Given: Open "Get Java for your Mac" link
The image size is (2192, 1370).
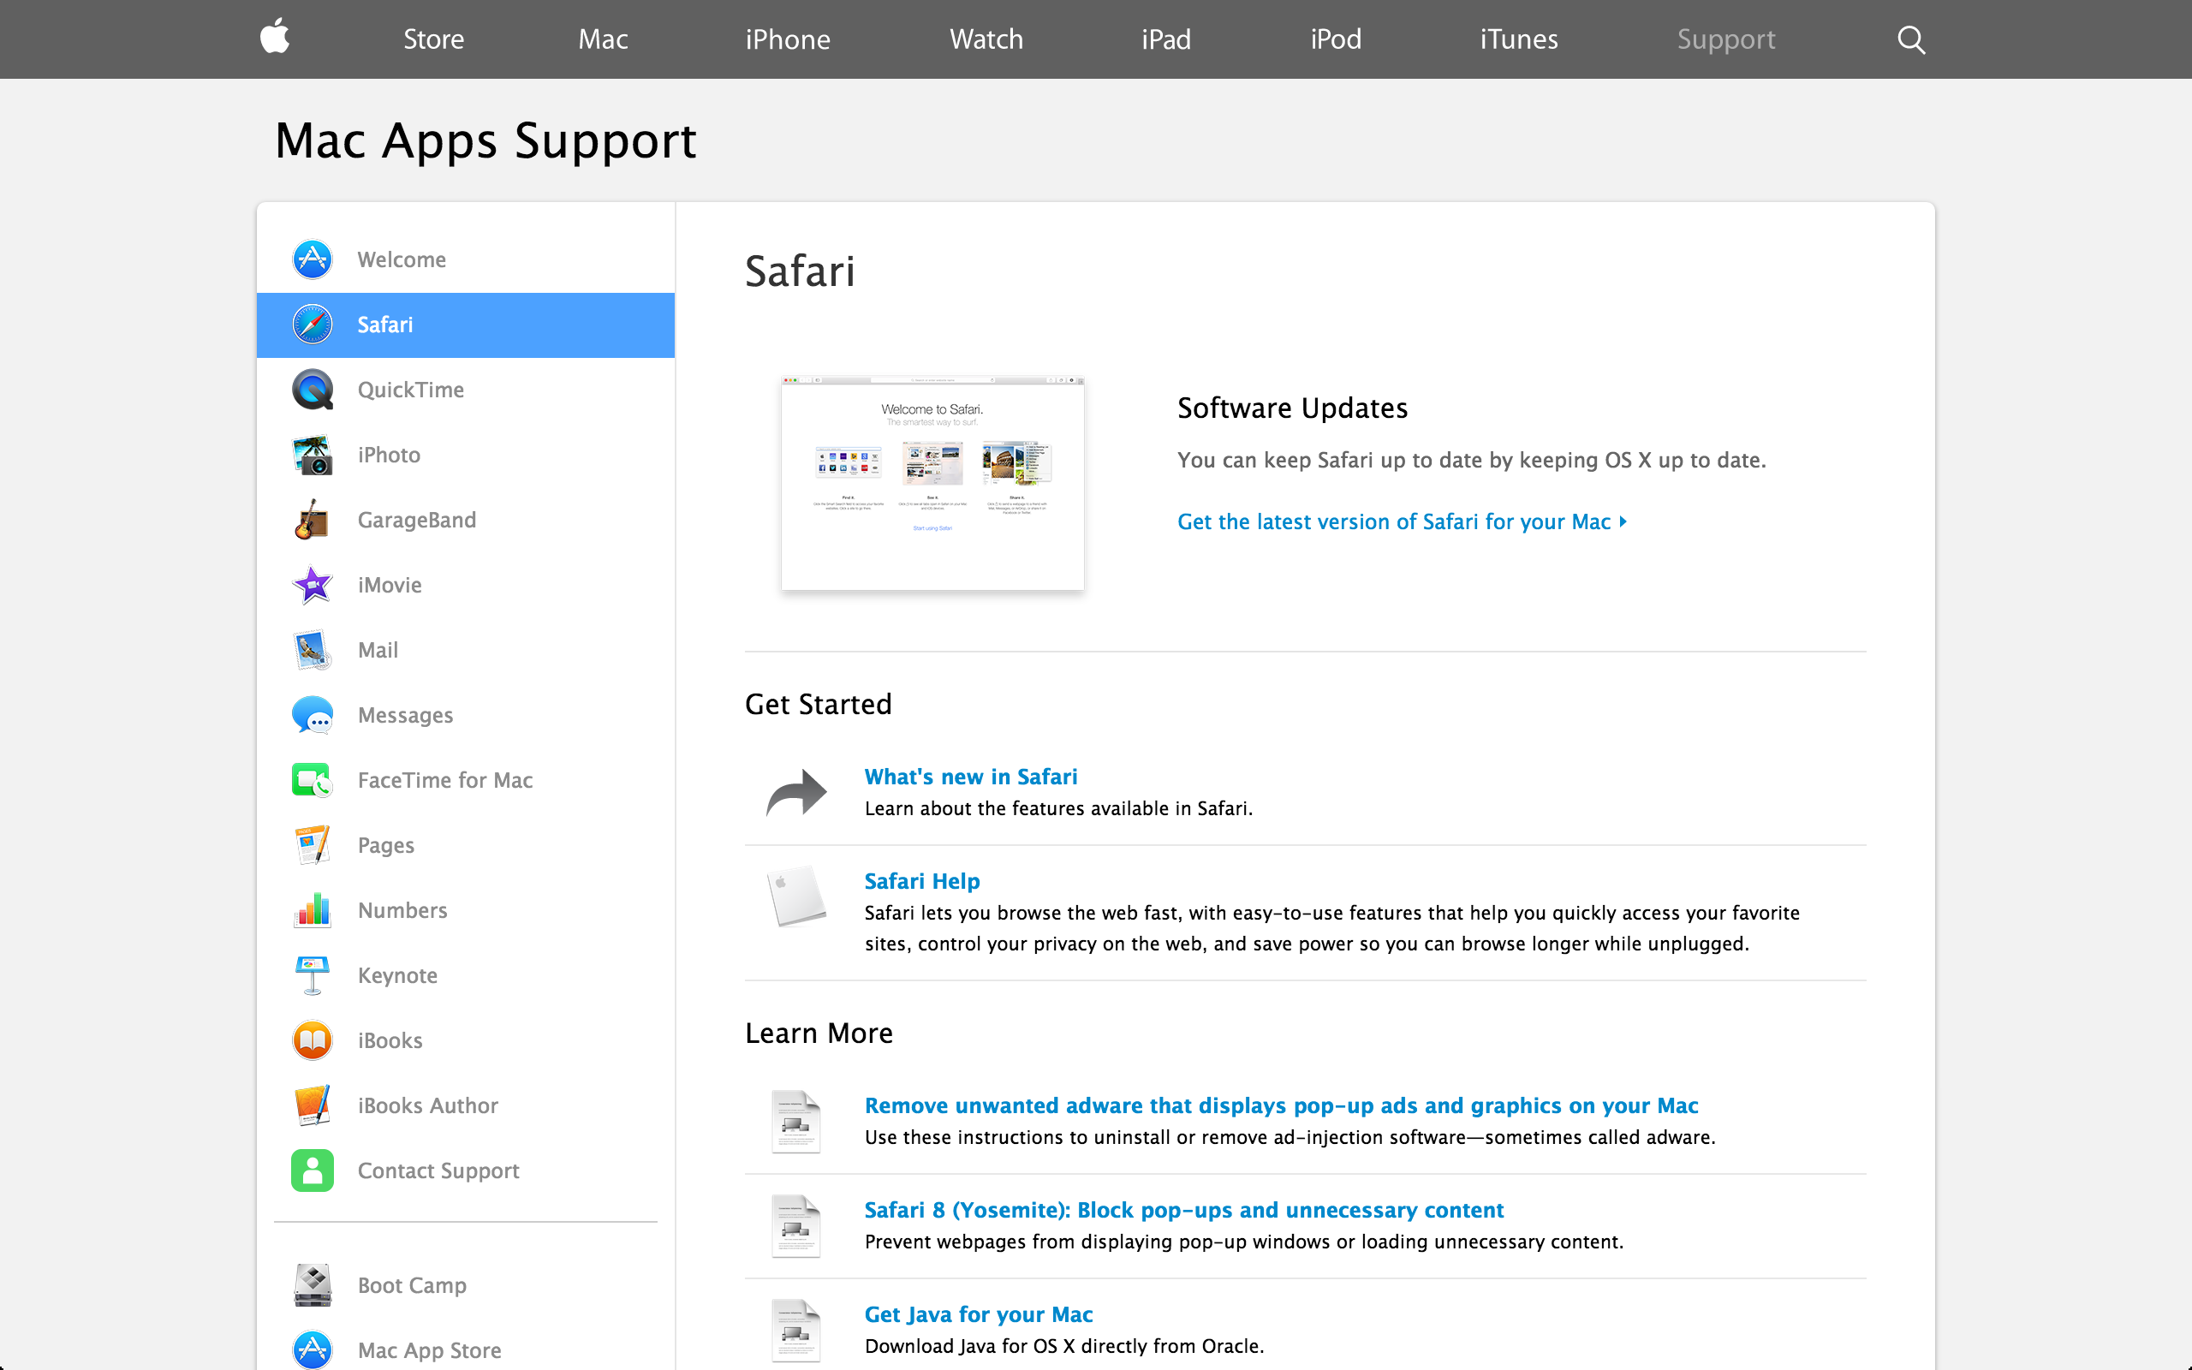Looking at the screenshot, I should [x=978, y=1313].
